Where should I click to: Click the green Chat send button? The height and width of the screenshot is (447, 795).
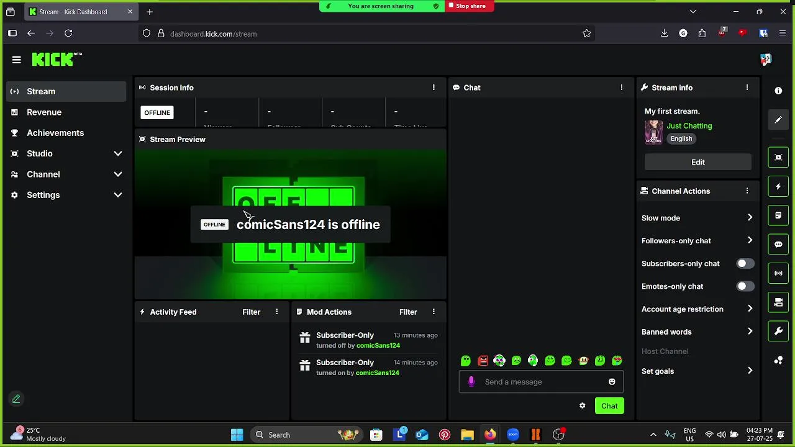(x=609, y=406)
